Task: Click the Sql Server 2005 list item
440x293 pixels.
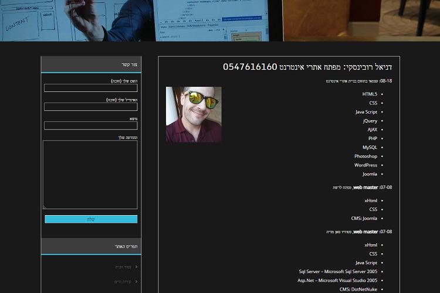Action: (x=338, y=271)
